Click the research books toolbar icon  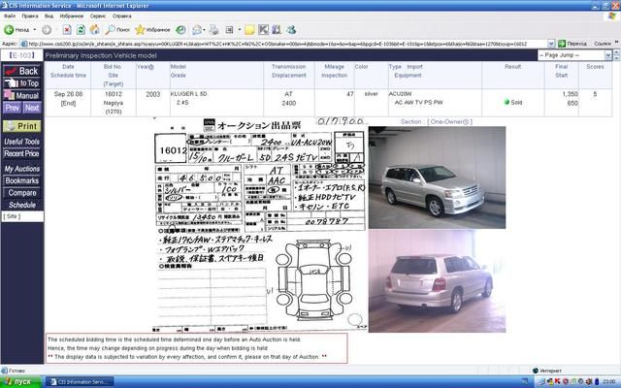point(277,30)
